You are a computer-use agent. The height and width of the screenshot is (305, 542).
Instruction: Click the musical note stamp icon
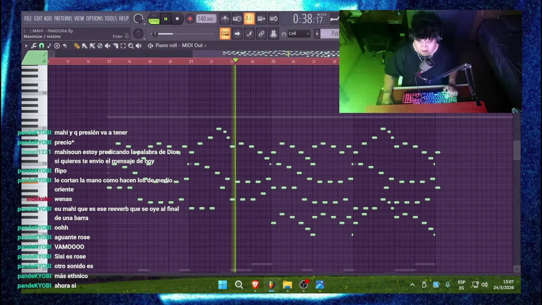(x=49, y=46)
